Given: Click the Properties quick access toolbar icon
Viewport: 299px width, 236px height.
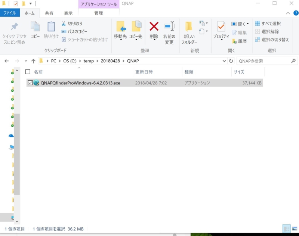Looking at the screenshot, I should 16,3.
